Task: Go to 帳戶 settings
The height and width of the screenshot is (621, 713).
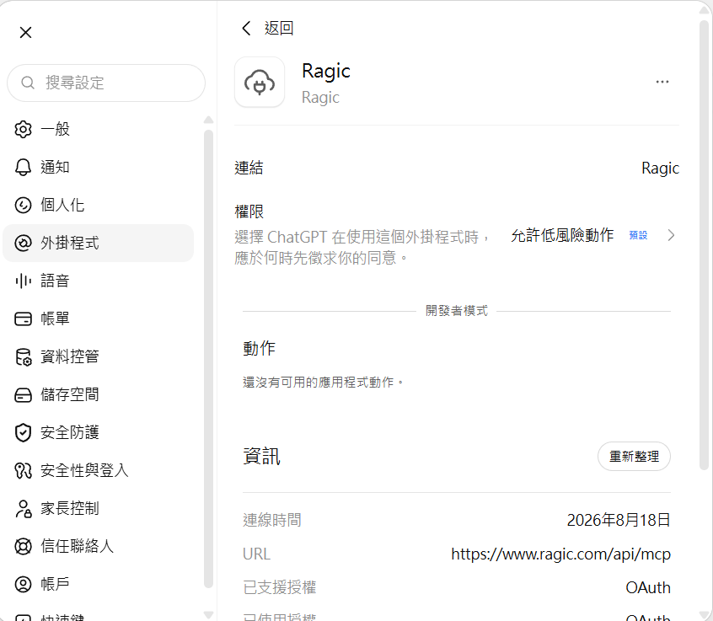Action: tap(99, 584)
